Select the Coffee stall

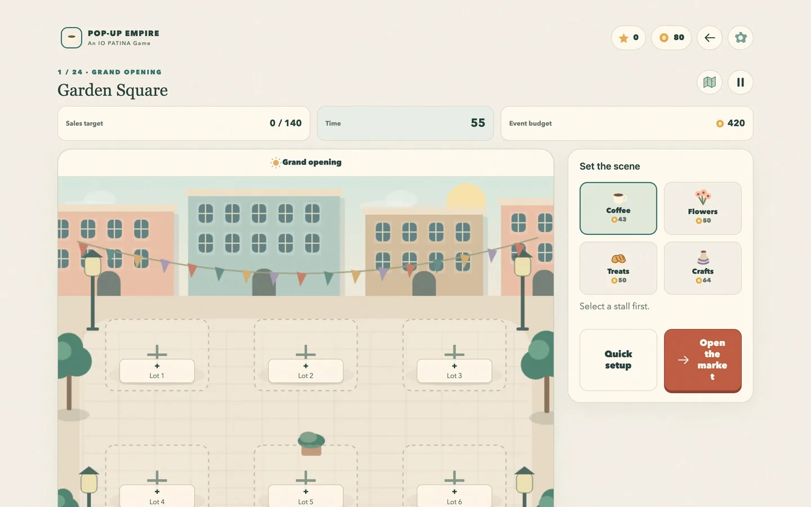click(618, 208)
